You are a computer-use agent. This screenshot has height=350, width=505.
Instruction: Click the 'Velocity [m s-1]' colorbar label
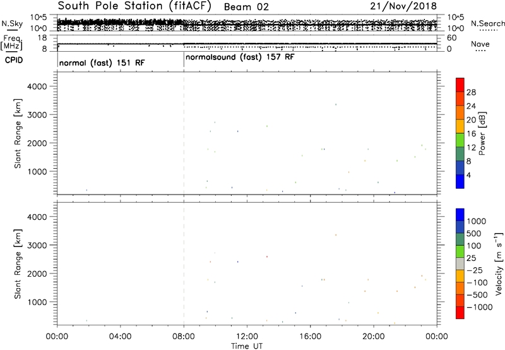(x=499, y=263)
